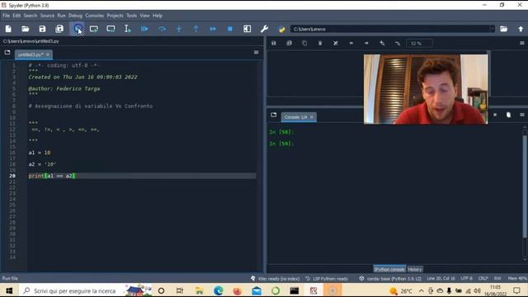The image size is (528, 297).
Task: Open the File menu
Action: pyautogui.click(x=6, y=16)
